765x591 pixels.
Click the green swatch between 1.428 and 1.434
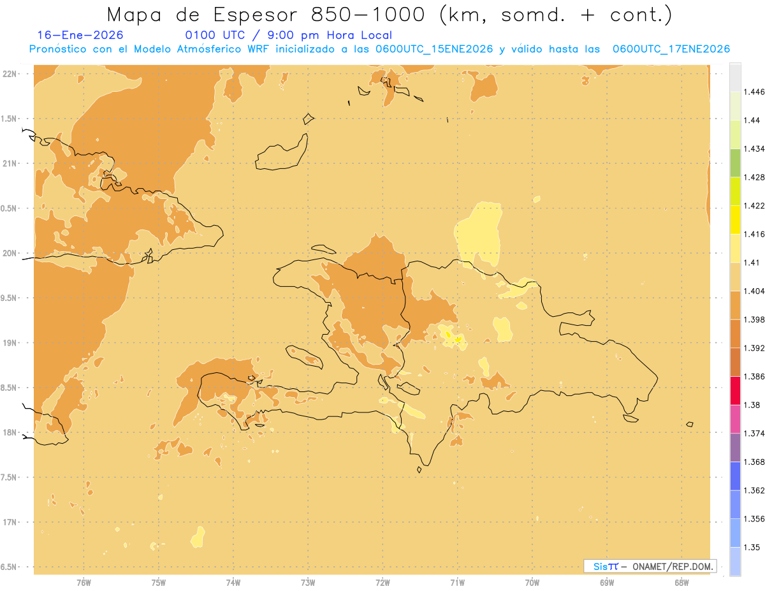click(735, 163)
